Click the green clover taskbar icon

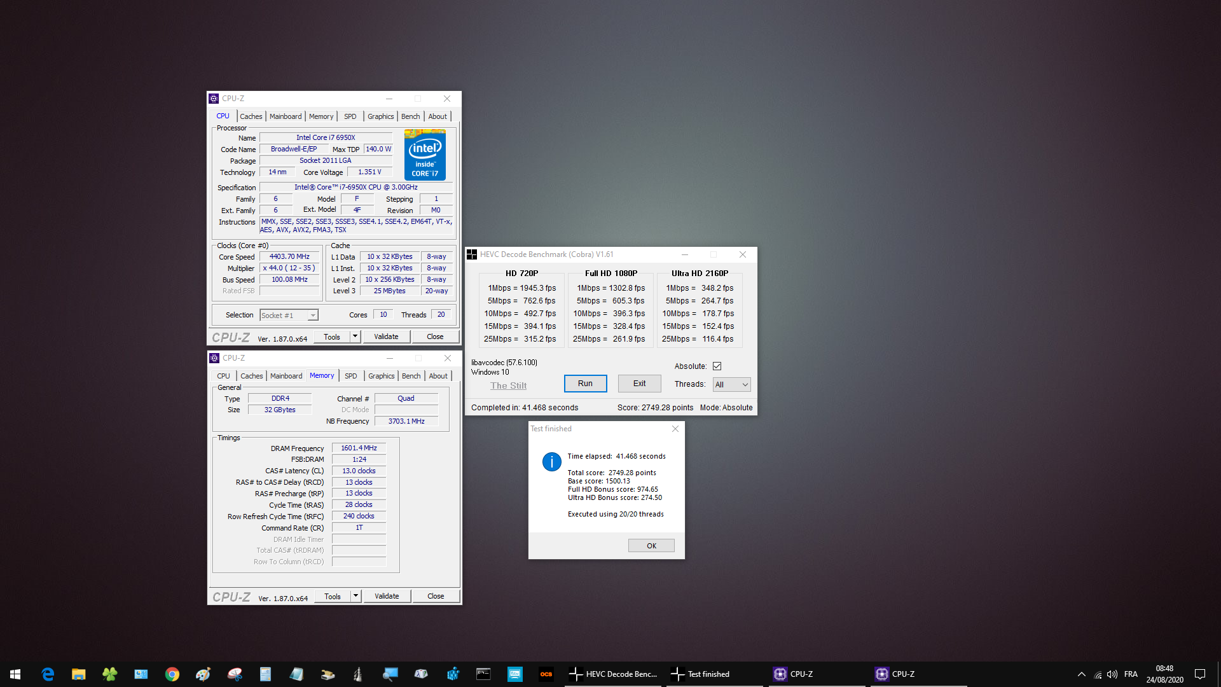click(110, 674)
